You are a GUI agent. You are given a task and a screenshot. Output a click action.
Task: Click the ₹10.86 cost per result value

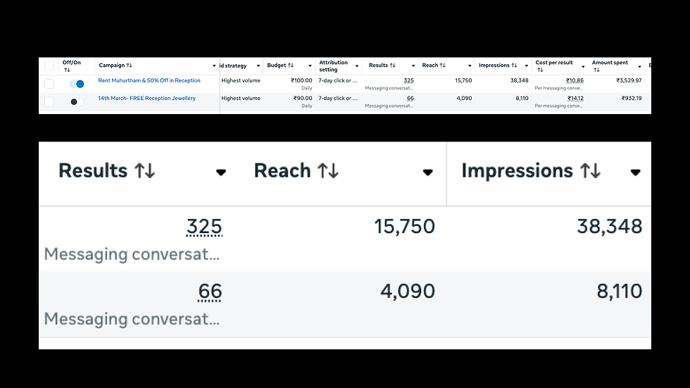[575, 81]
